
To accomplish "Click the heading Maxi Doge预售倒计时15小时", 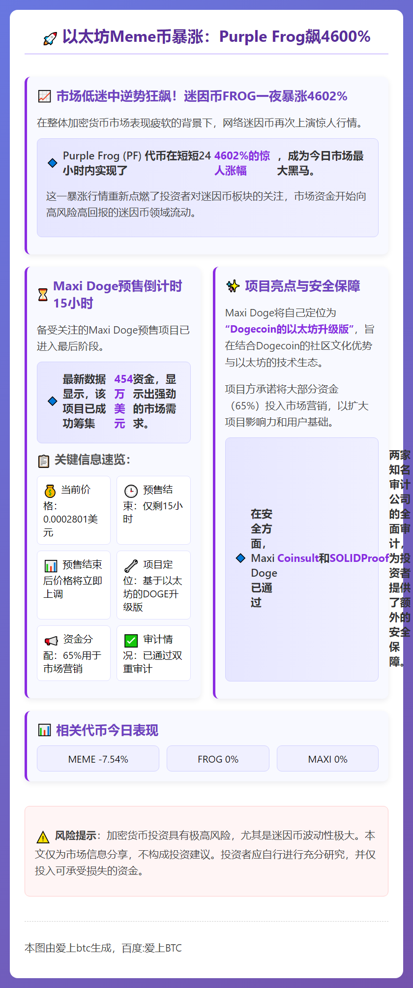I will coord(118,294).
